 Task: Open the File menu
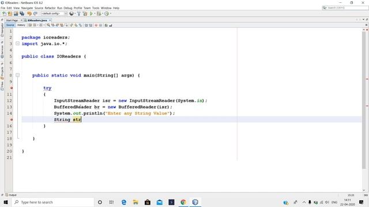point(3,8)
